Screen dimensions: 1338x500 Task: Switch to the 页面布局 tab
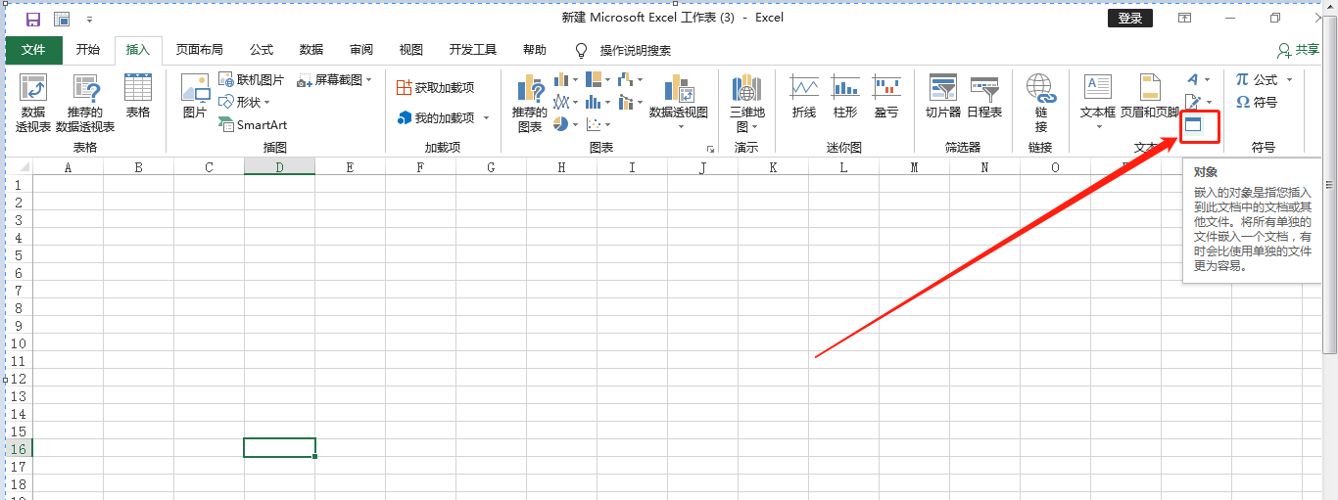[x=200, y=50]
